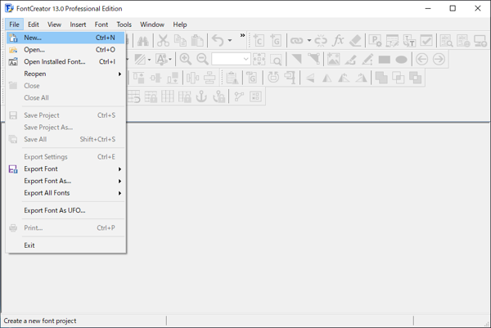Open the diagonal fill mode dropdown
Viewport: 491px width, 328px height.
150,59
